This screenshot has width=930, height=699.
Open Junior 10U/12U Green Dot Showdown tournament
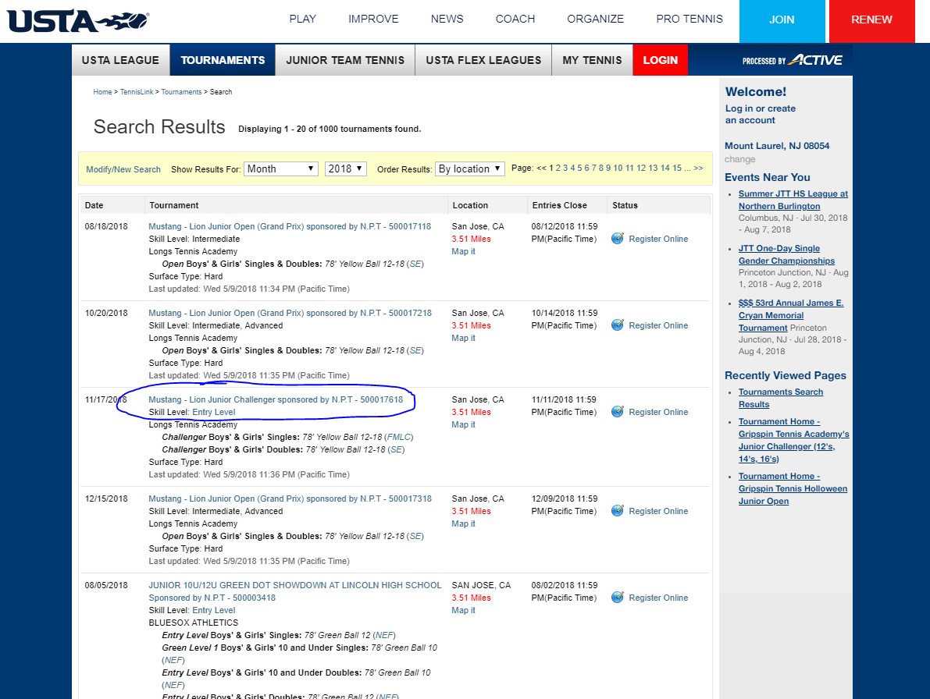point(295,591)
